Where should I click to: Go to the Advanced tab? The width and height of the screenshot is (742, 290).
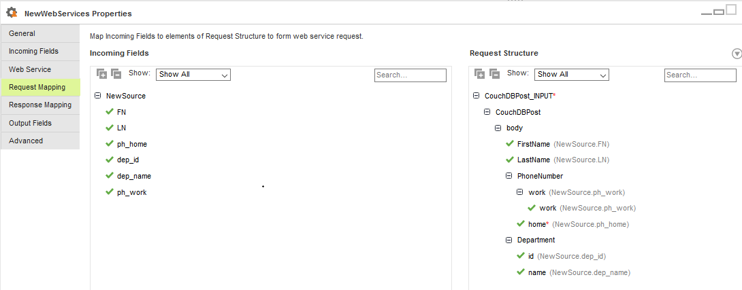pyautogui.click(x=40, y=141)
